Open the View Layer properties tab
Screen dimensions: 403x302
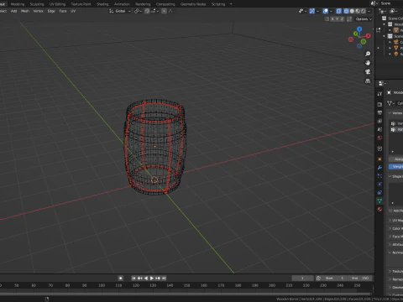pyautogui.click(x=379, y=121)
